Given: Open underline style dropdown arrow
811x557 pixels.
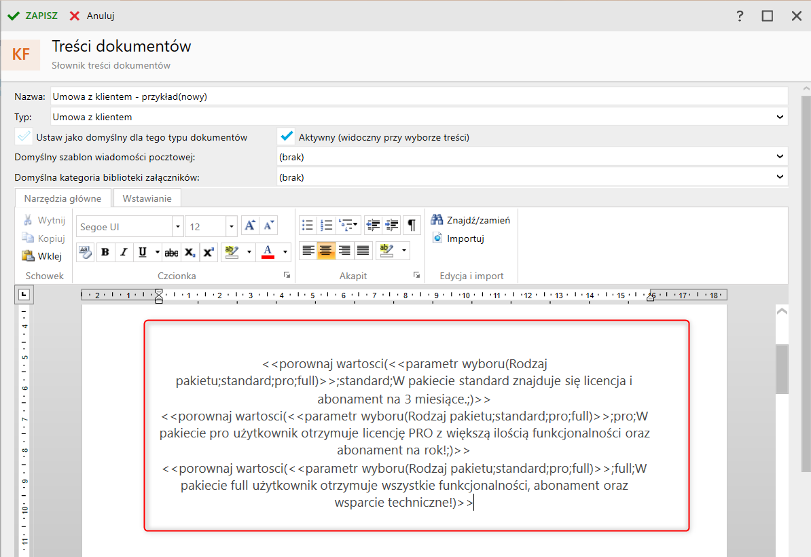Looking at the screenshot, I should 157,252.
